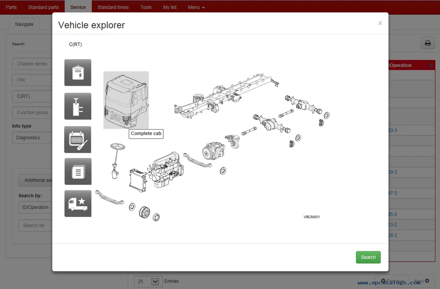This screenshot has width=440, height=289.
Task: Open the Standard times menu
Action: [x=113, y=7]
